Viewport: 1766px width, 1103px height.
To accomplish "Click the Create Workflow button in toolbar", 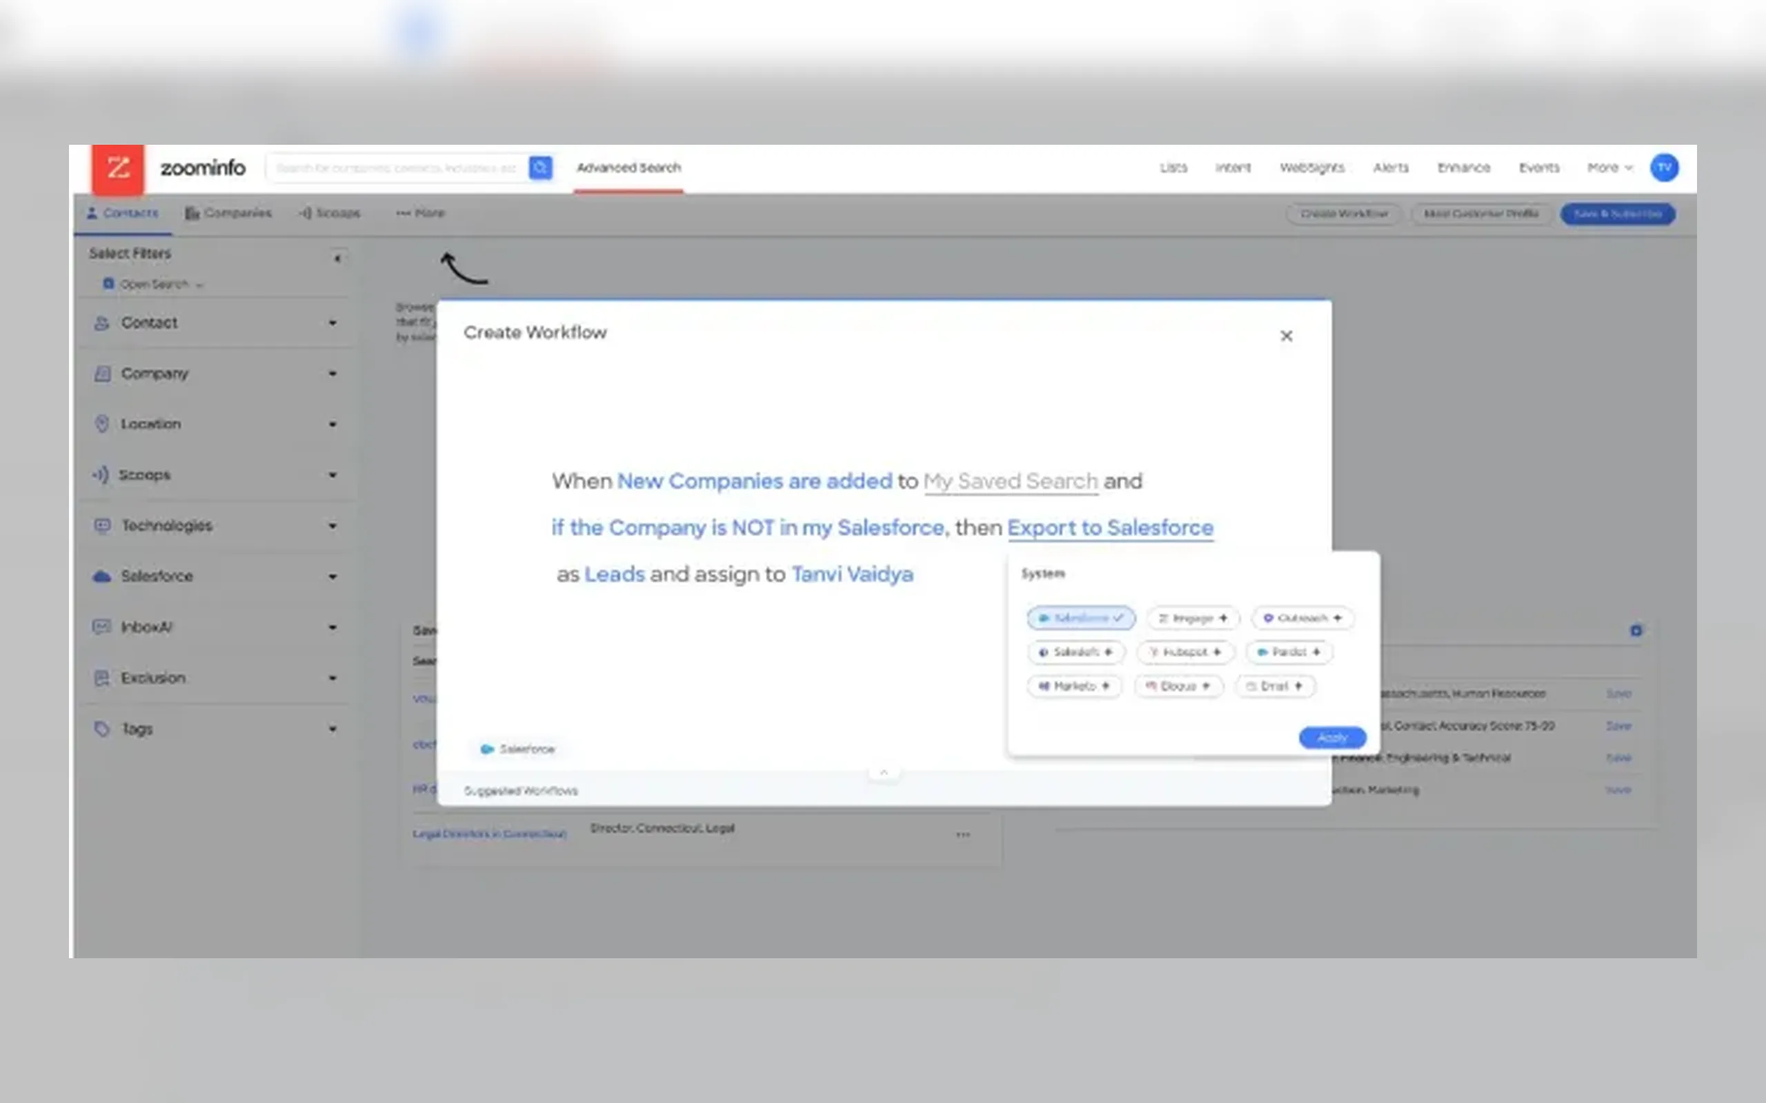I will click(x=1344, y=214).
